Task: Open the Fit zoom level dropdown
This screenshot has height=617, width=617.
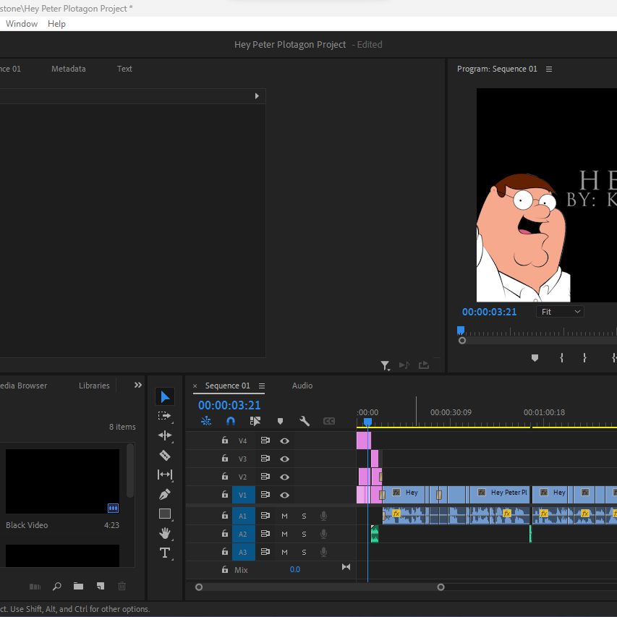Action: click(560, 312)
